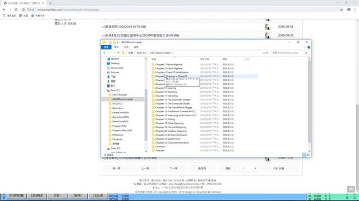The image size is (359, 201).
Task: Click New Folder icon in Explorer title bar
Action: (114, 42)
